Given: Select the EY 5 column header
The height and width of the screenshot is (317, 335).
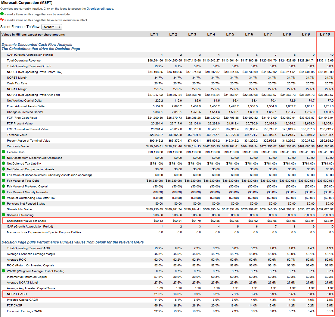Looking at the screenshot, I should (x=230, y=34).
